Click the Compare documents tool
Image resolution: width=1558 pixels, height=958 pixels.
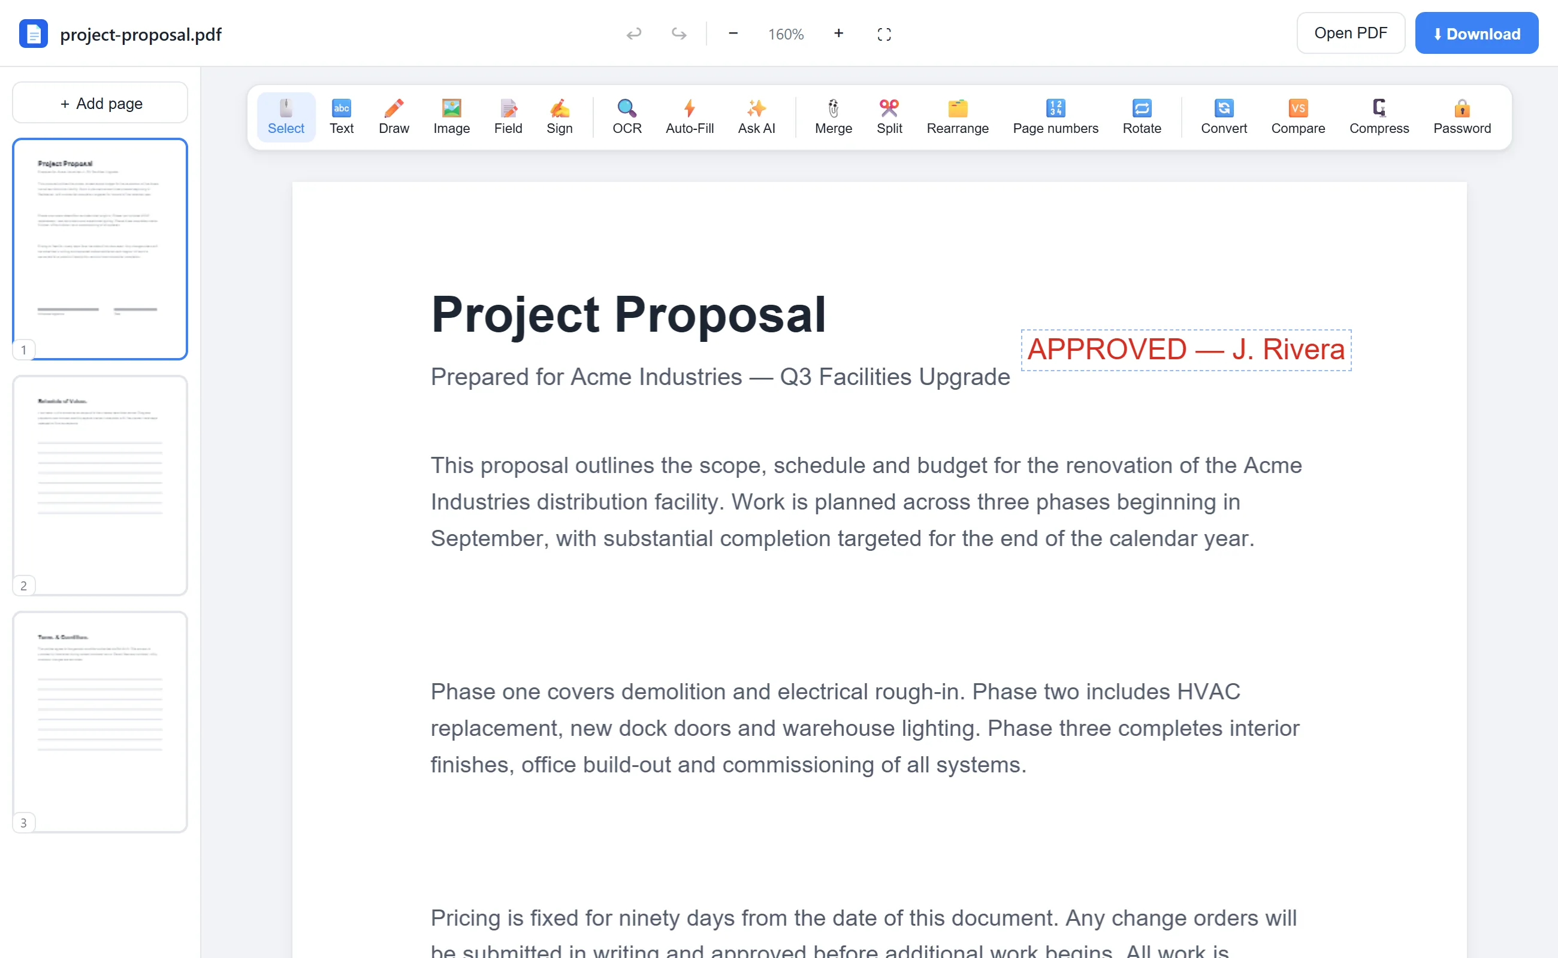tap(1297, 117)
